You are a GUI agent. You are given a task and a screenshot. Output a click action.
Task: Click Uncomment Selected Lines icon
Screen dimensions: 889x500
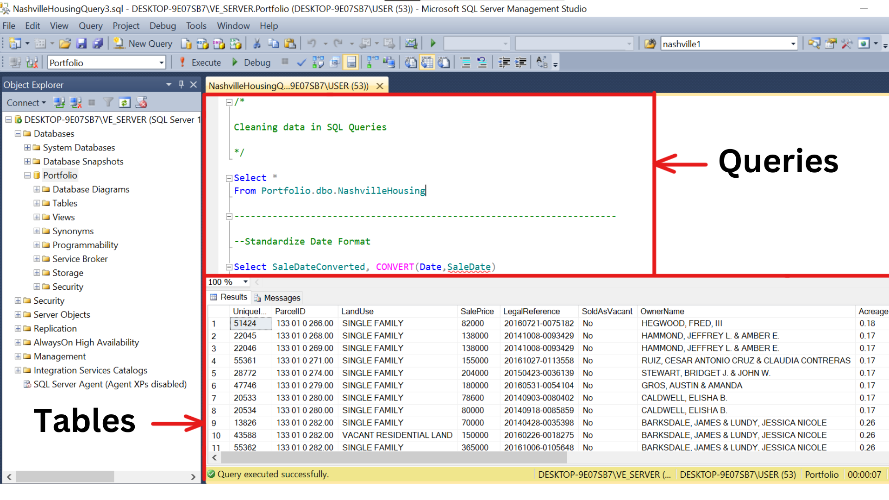[482, 62]
